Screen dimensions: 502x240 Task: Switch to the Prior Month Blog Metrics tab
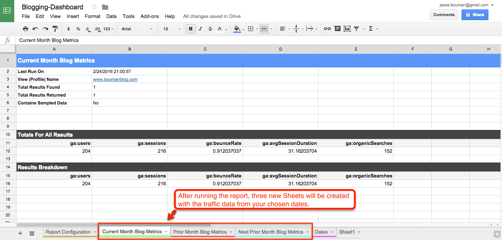(x=200, y=232)
